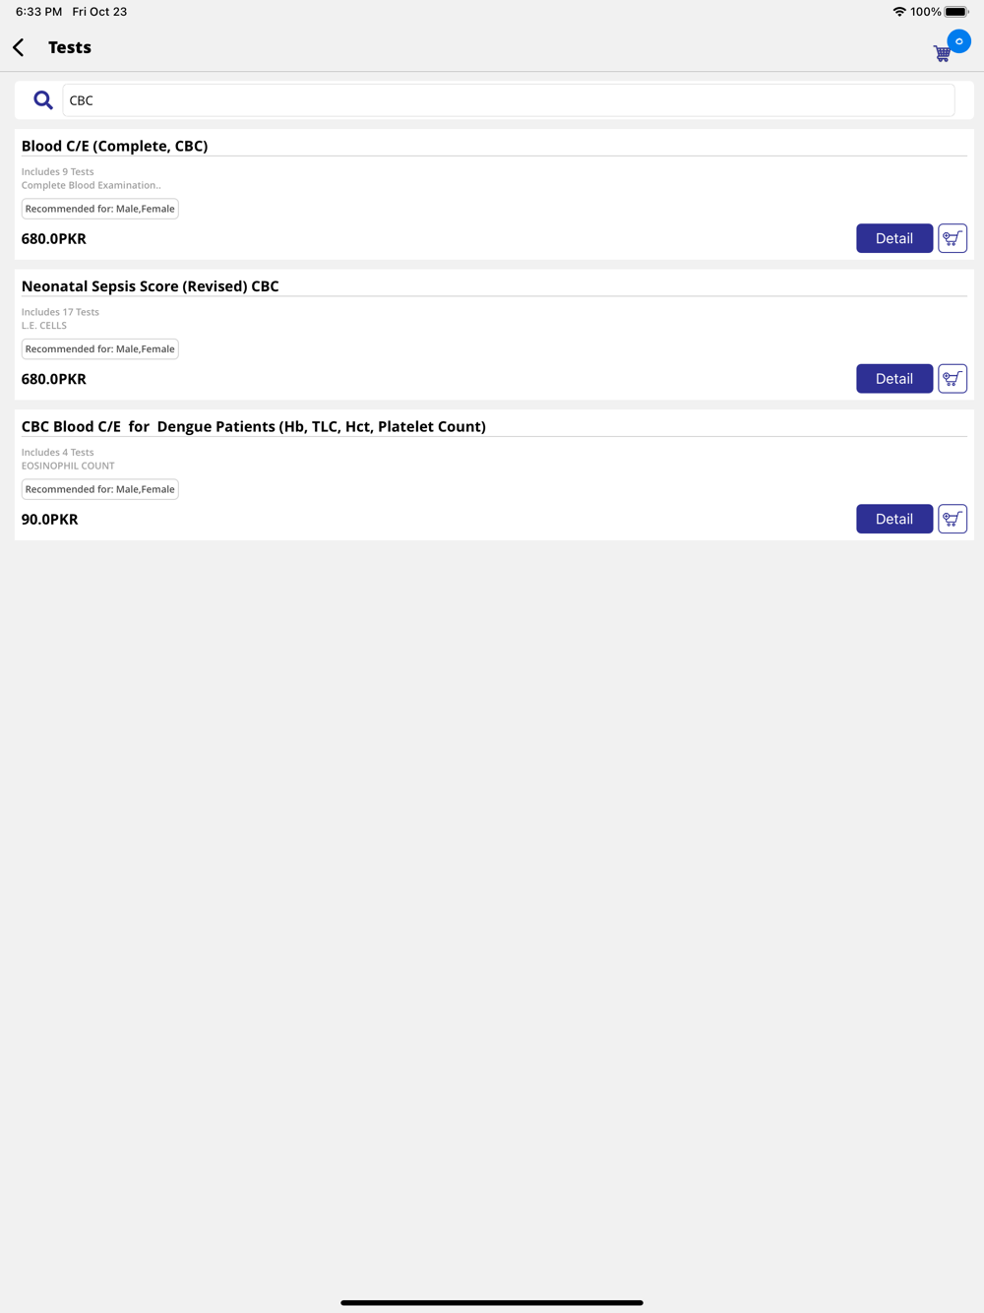Screen dimensions: 984x1313
Task: Tap the back arrow icon
Action: click(x=19, y=47)
